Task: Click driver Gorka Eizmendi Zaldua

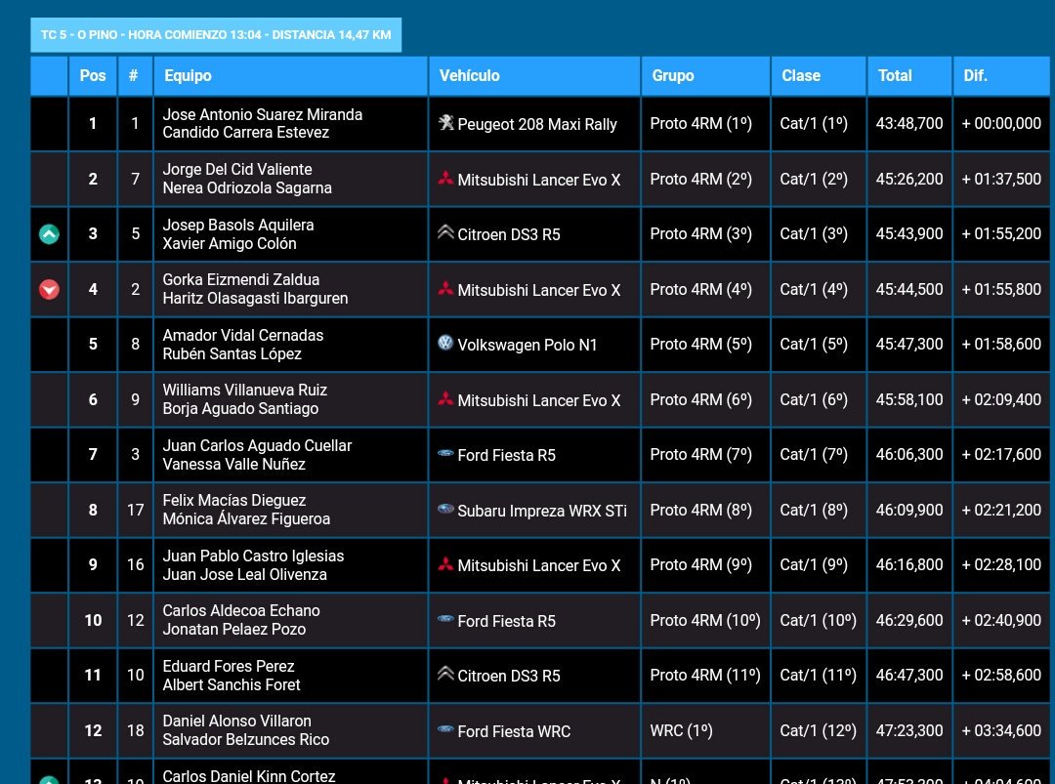Action: (241, 279)
